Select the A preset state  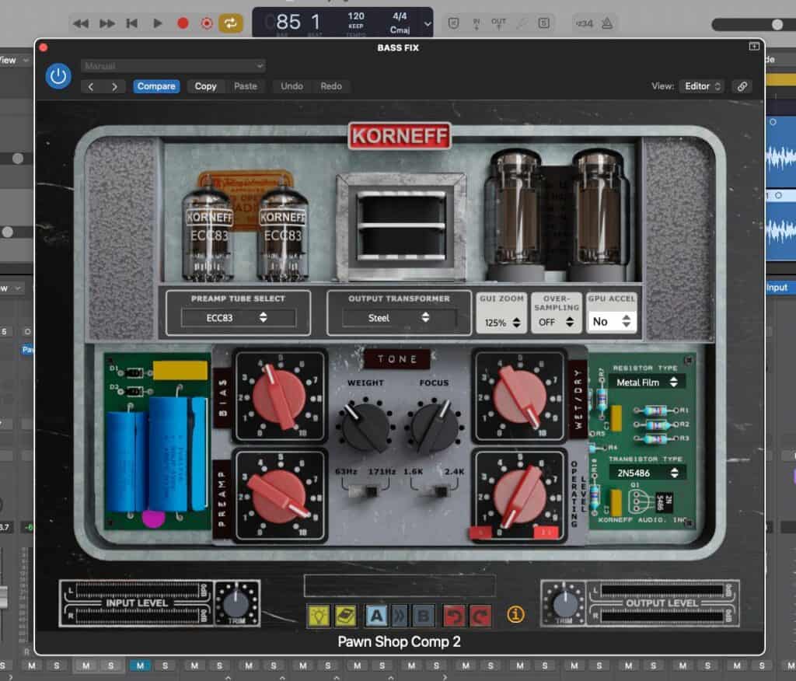pyautogui.click(x=376, y=616)
